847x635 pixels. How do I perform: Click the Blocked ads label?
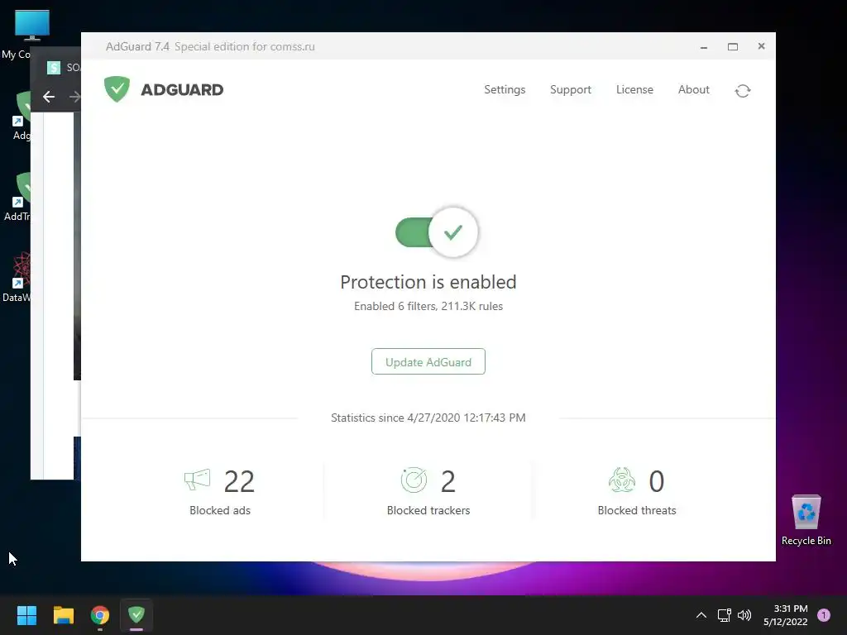[x=220, y=510]
